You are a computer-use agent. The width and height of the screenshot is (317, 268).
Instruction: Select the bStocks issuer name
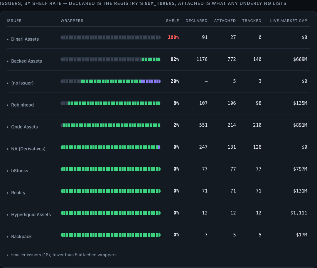point(20,171)
